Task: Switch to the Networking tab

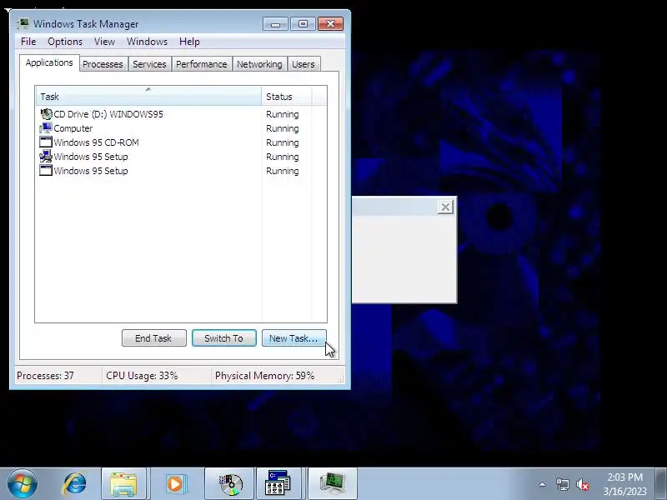Action: [x=259, y=64]
